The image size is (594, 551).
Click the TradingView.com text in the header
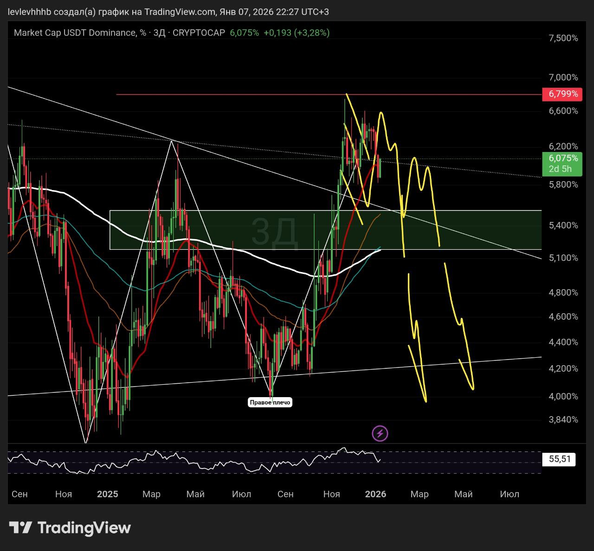pyautogui.click(x=180, y=12)
